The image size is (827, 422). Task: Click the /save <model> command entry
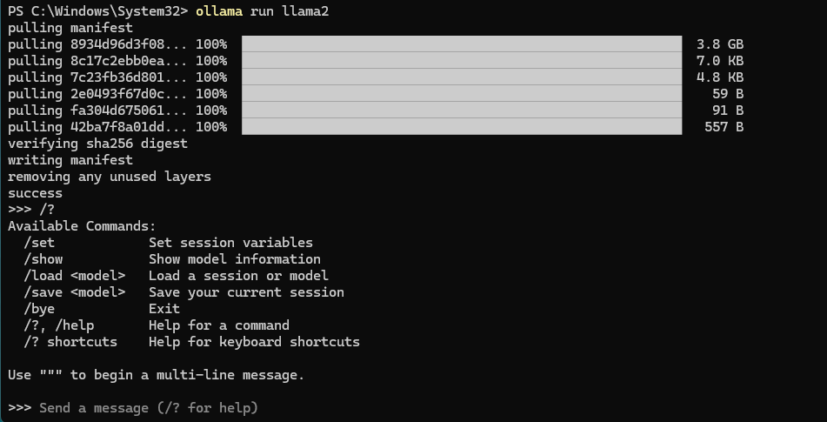pos(75,292)
